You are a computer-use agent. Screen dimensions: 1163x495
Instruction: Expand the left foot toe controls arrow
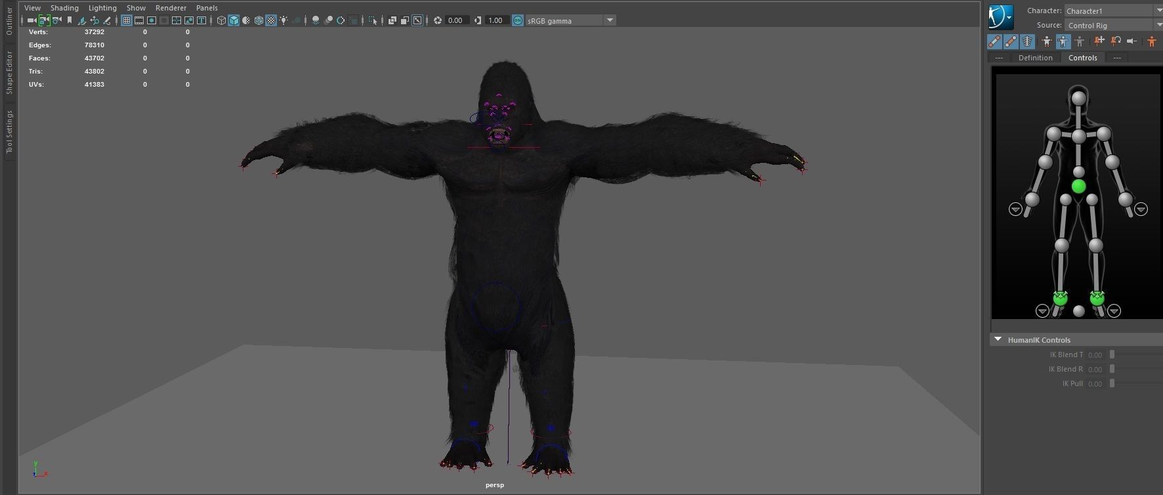click(1114, 311)
